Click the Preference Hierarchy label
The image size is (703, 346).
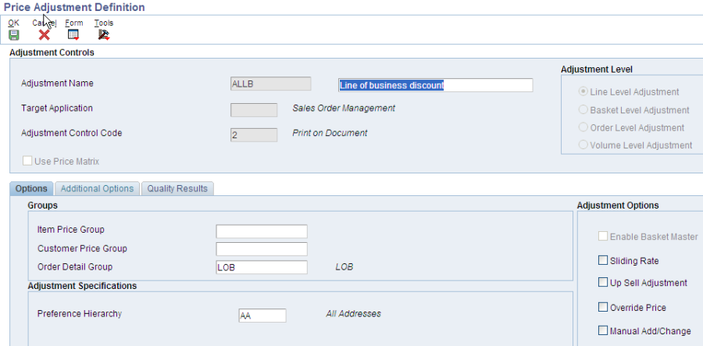[80, 314]
